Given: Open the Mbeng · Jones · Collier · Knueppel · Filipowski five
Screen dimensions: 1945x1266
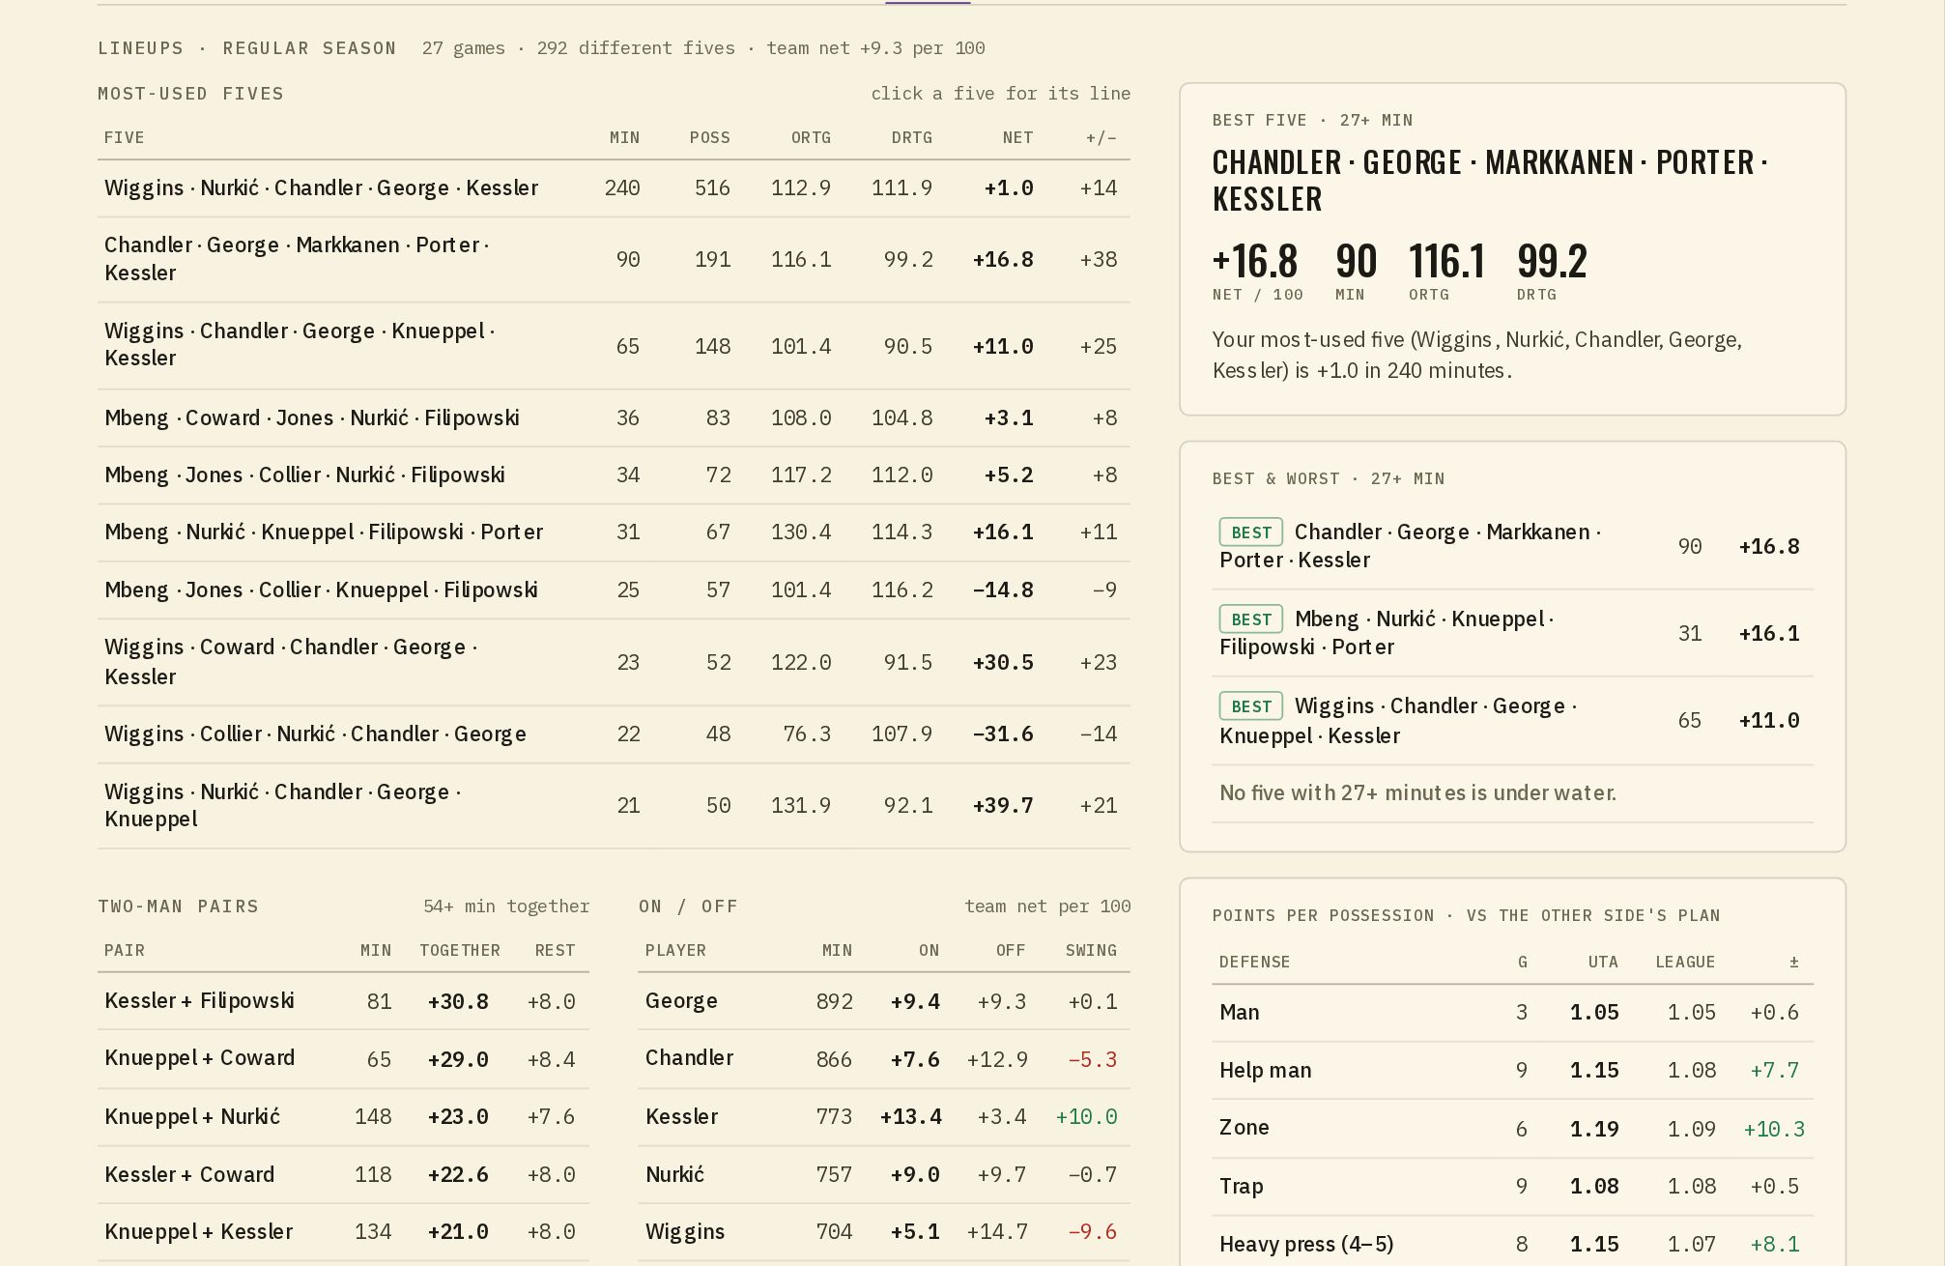Looking at the screenshot, I should point(614,590).
